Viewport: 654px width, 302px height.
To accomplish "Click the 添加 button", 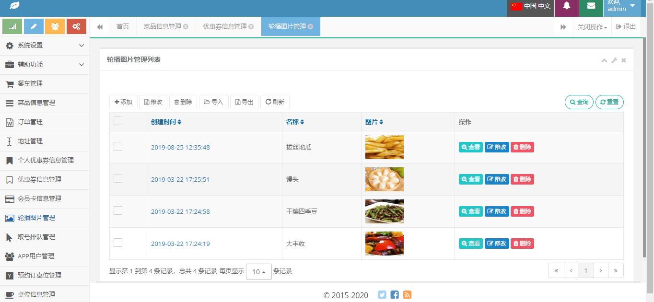I will coord(123,102).
